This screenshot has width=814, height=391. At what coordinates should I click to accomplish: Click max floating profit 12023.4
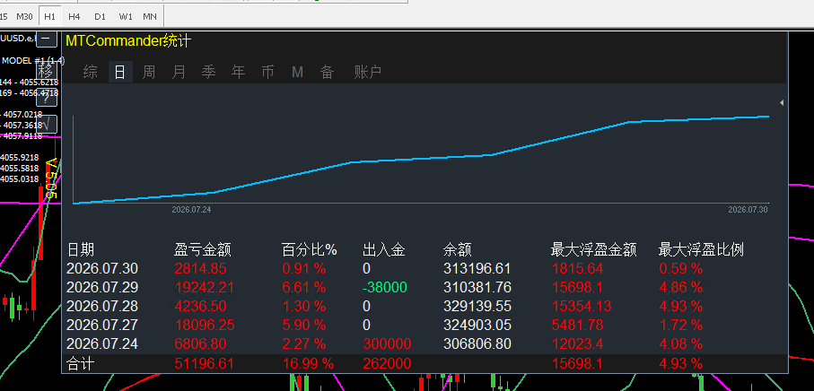click(x=577, y=343)
